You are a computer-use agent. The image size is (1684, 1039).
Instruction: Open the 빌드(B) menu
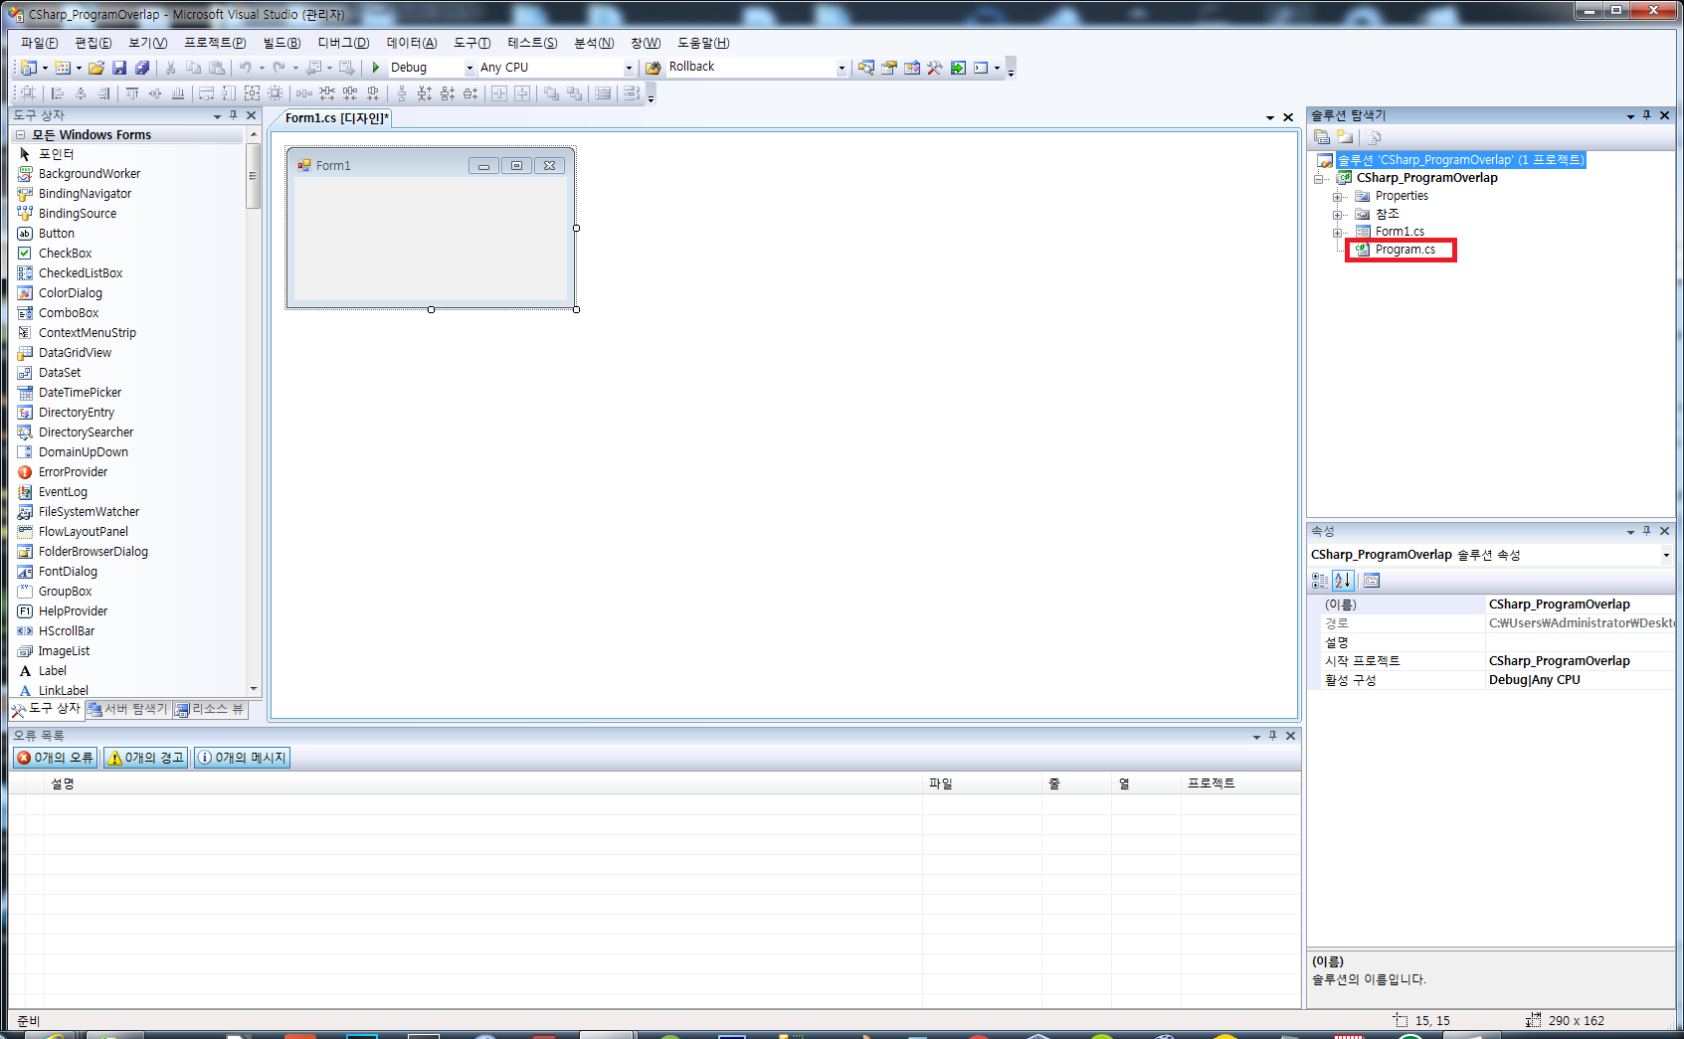click(x=281, y=43)
